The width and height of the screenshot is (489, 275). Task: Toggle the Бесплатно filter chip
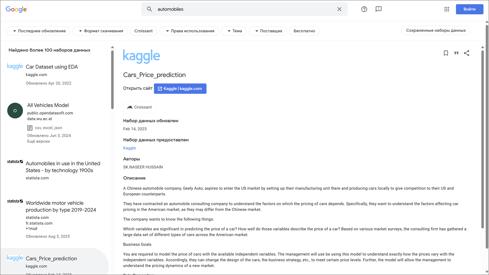[x=304, y=31]
